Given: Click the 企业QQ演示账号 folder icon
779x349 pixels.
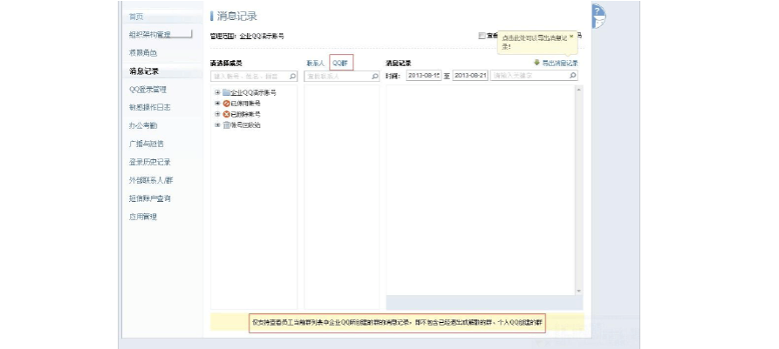Looking at the screenshot, I should (226, 92).
